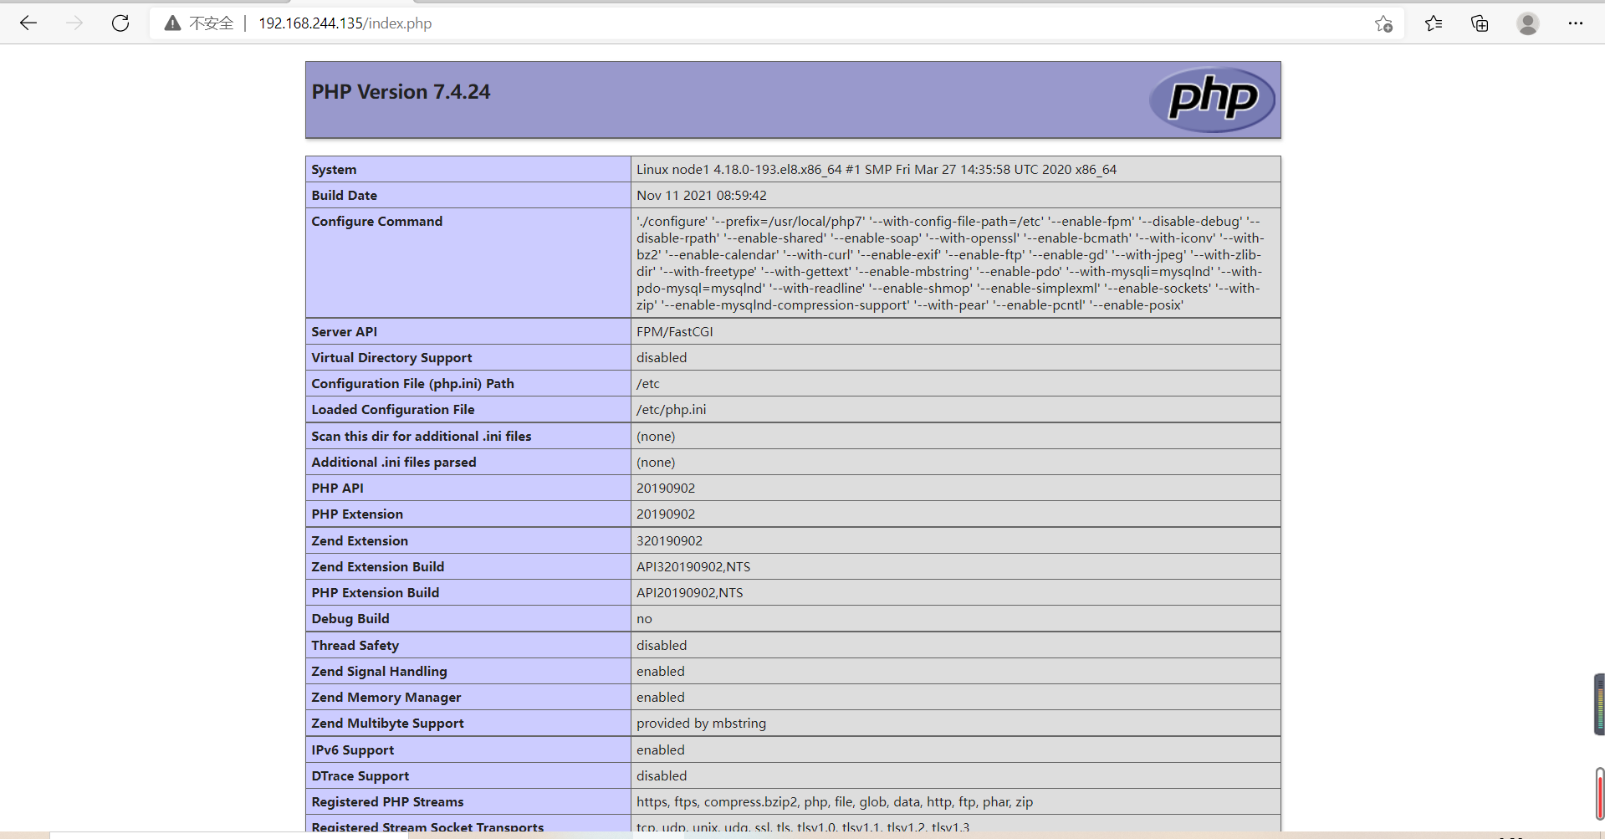The width and height of the screenshot is (1605, 839).
Task: Select the Registered Stream Socket Transports label
Action: click(427, 826)
